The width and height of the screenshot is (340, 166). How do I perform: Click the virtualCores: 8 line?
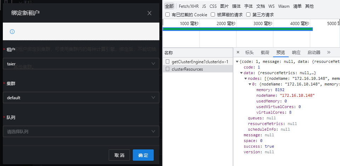(274, 112)
